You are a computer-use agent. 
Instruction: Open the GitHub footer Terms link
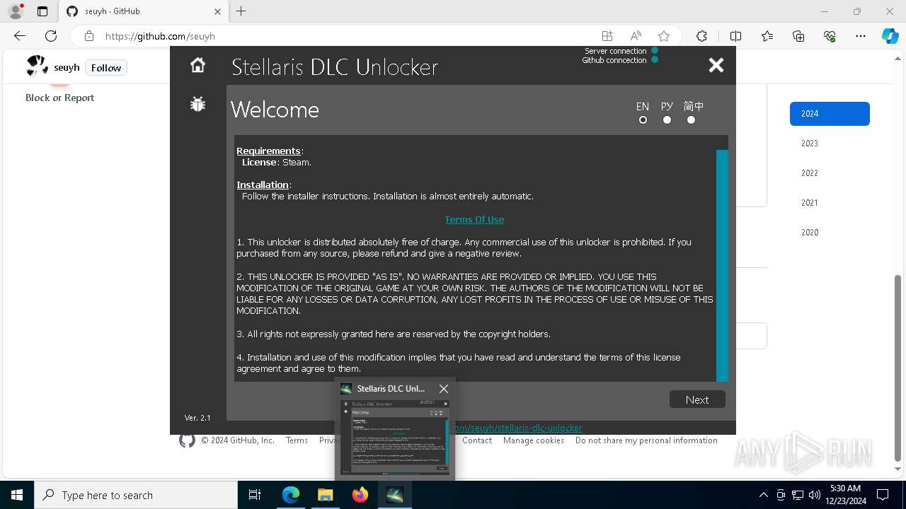(x=297, y=440)
